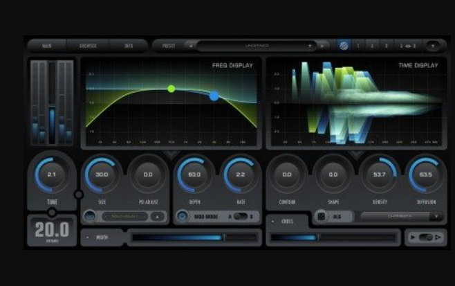Image resolution: width=455 pixels, height=286 pixels.
Task: Click the blue node in Freq Display
Action: click(214, 96)
